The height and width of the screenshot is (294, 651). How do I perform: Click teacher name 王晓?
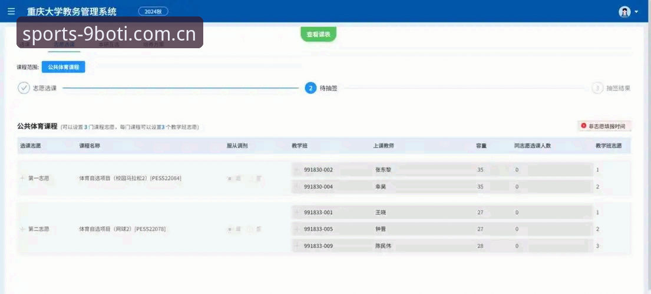[x=381, y=212]
